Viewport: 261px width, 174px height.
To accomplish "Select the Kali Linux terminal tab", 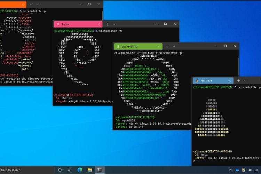I will pos(213,81).
